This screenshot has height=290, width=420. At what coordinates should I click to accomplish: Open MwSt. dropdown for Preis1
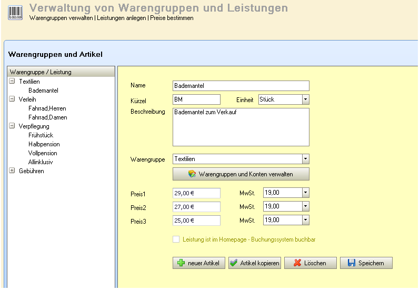click(x=305, y=193)
